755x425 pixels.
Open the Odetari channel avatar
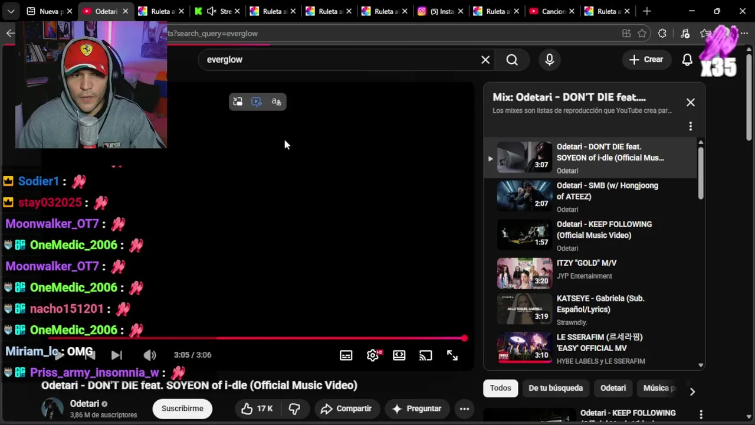coord(52,408)
